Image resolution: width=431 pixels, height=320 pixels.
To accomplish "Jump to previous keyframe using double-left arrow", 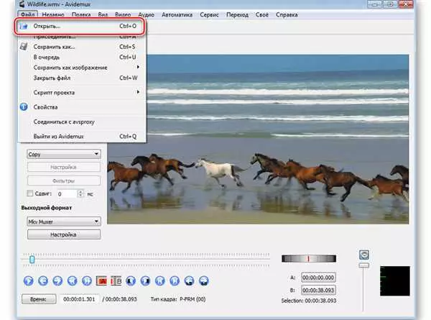I will pyautogui.click(x=73, y=281).
